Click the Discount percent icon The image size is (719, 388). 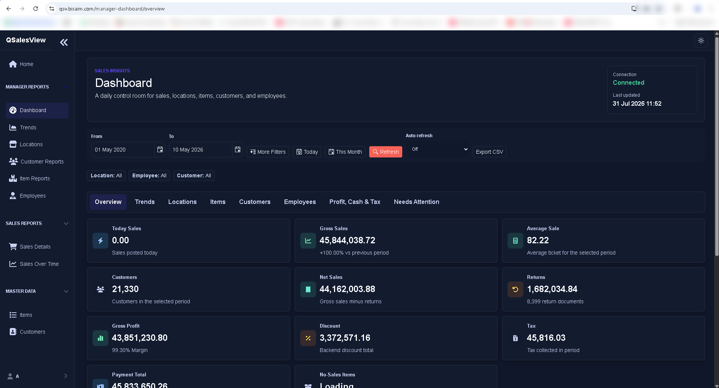click(x=308, y=338)
